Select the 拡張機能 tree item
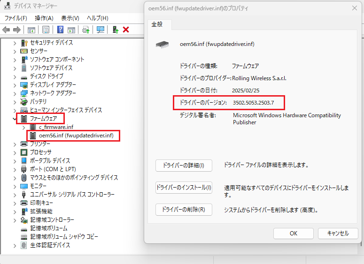Image resolution: width=364 pixels, height=264 pixels. (x=41, y=211)
